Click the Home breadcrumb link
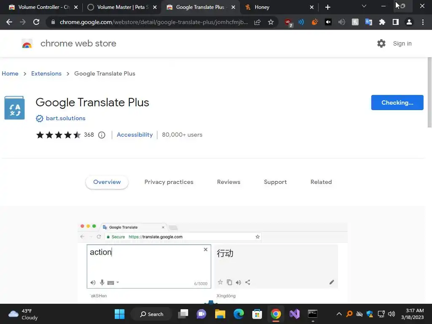This screenshot has height=324, width=432. tap(10, 73)
